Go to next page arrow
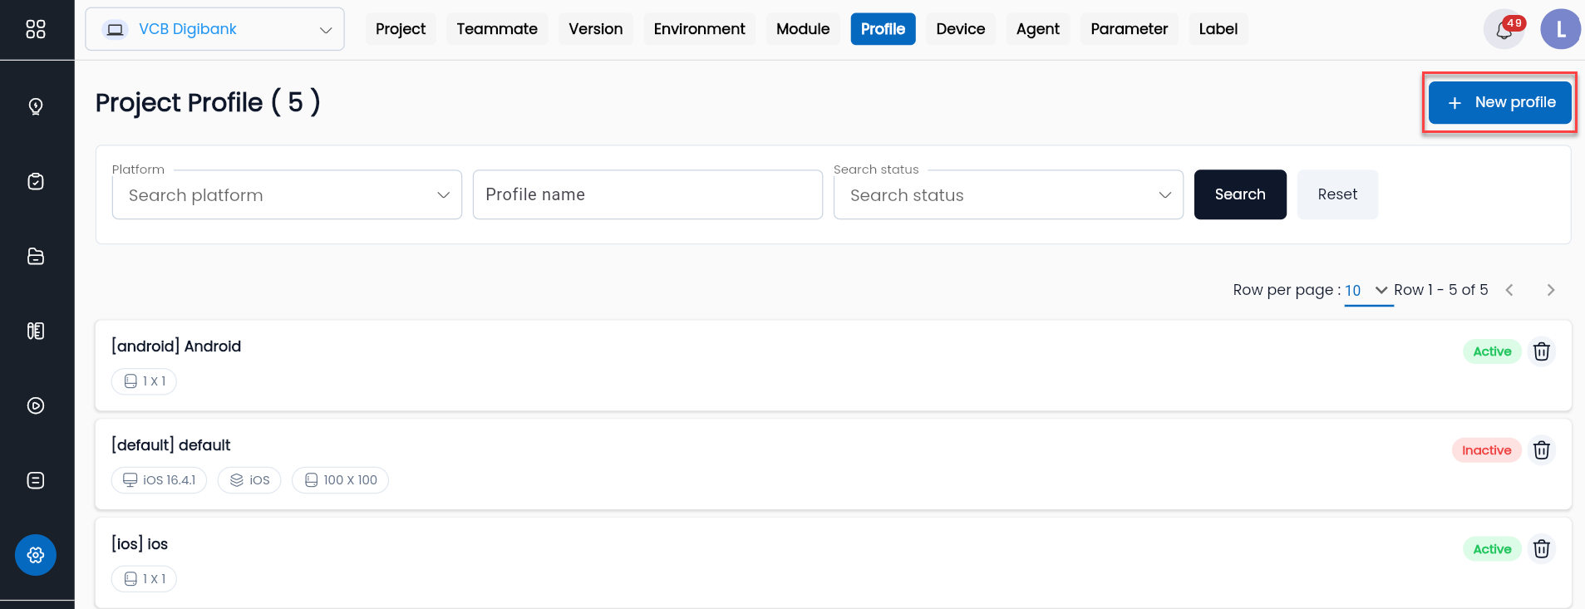This screenshot has height=609, width=1585. coord(1550,290)
